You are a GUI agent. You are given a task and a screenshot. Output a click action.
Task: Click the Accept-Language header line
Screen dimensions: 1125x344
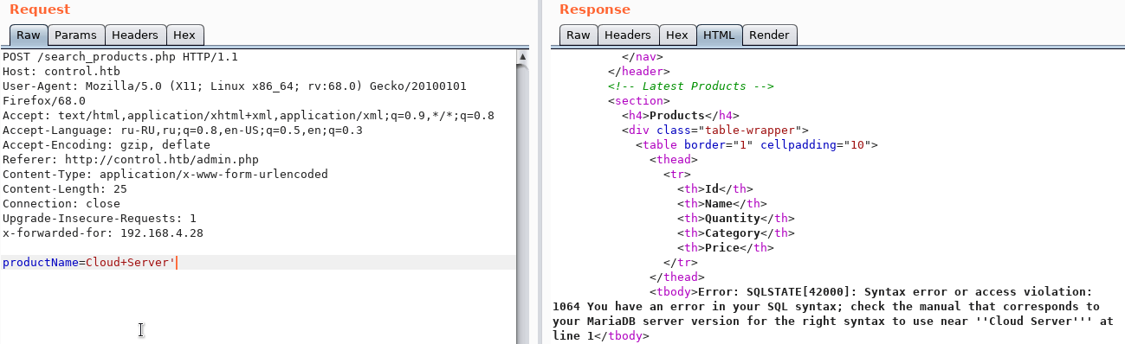183,131
